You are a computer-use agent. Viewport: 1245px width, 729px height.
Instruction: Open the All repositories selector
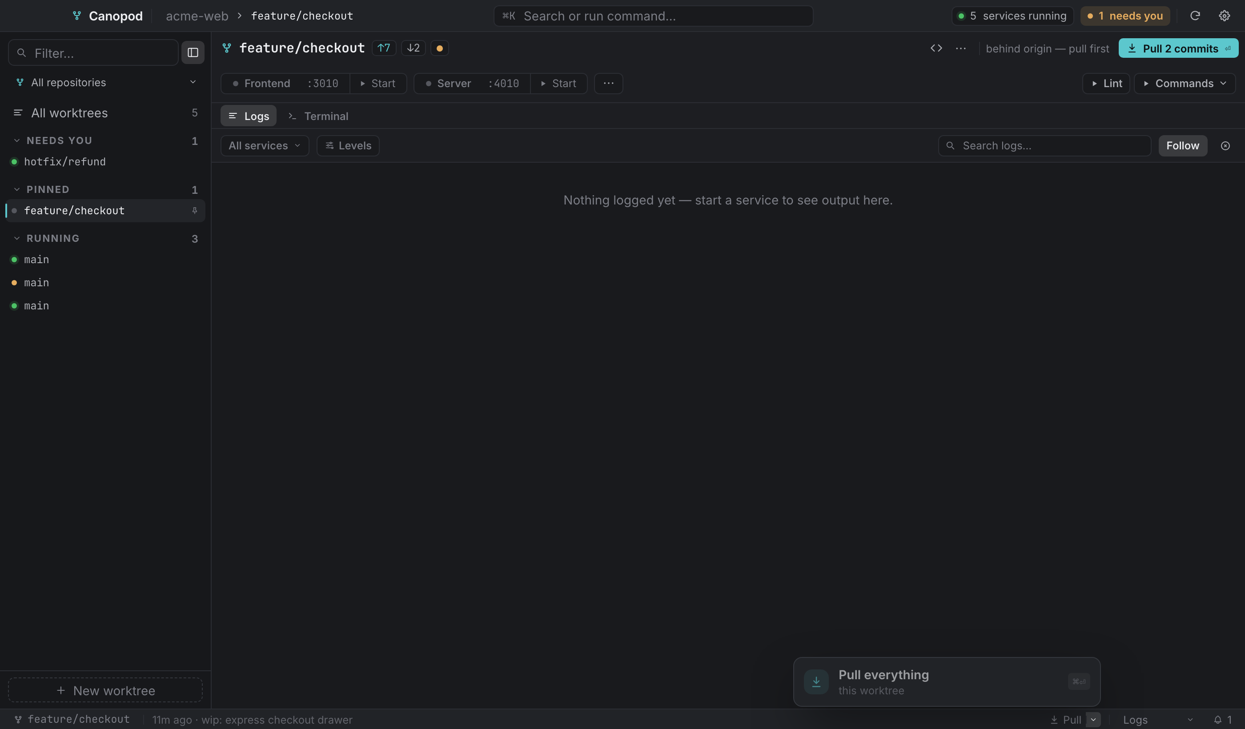point(106,83)
